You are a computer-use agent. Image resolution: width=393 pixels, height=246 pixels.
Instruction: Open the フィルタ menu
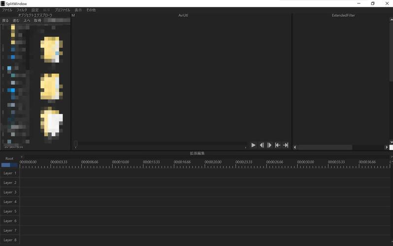(22, 10)
